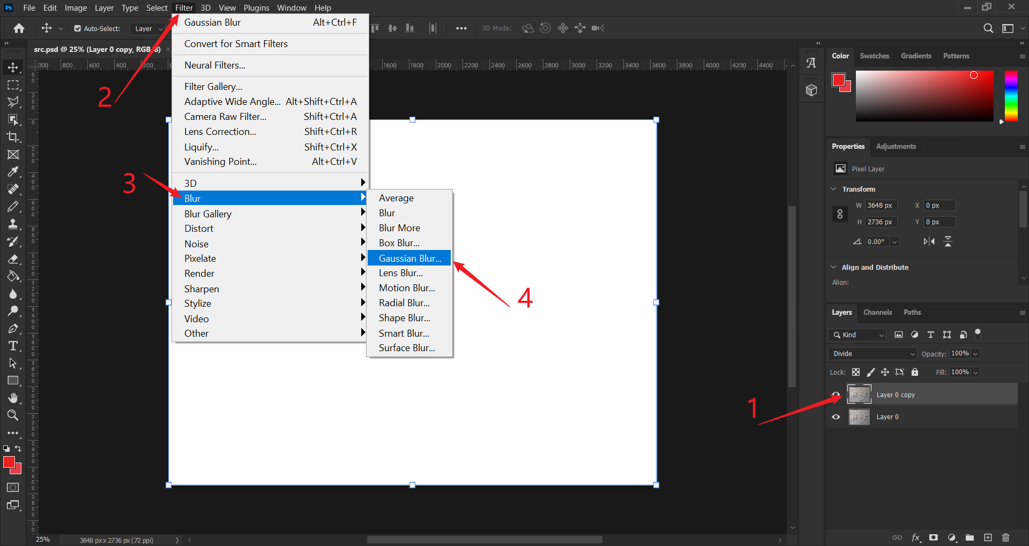Viewport: 1029px width, 546px height.
Task: Click the delete layer trash icon
Action: tap(1005, 537)
